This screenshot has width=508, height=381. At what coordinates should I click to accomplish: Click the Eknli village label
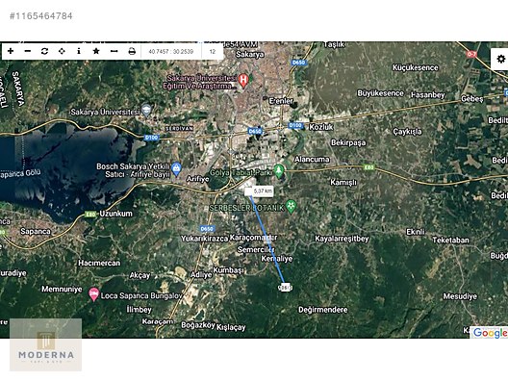(416, 232)
